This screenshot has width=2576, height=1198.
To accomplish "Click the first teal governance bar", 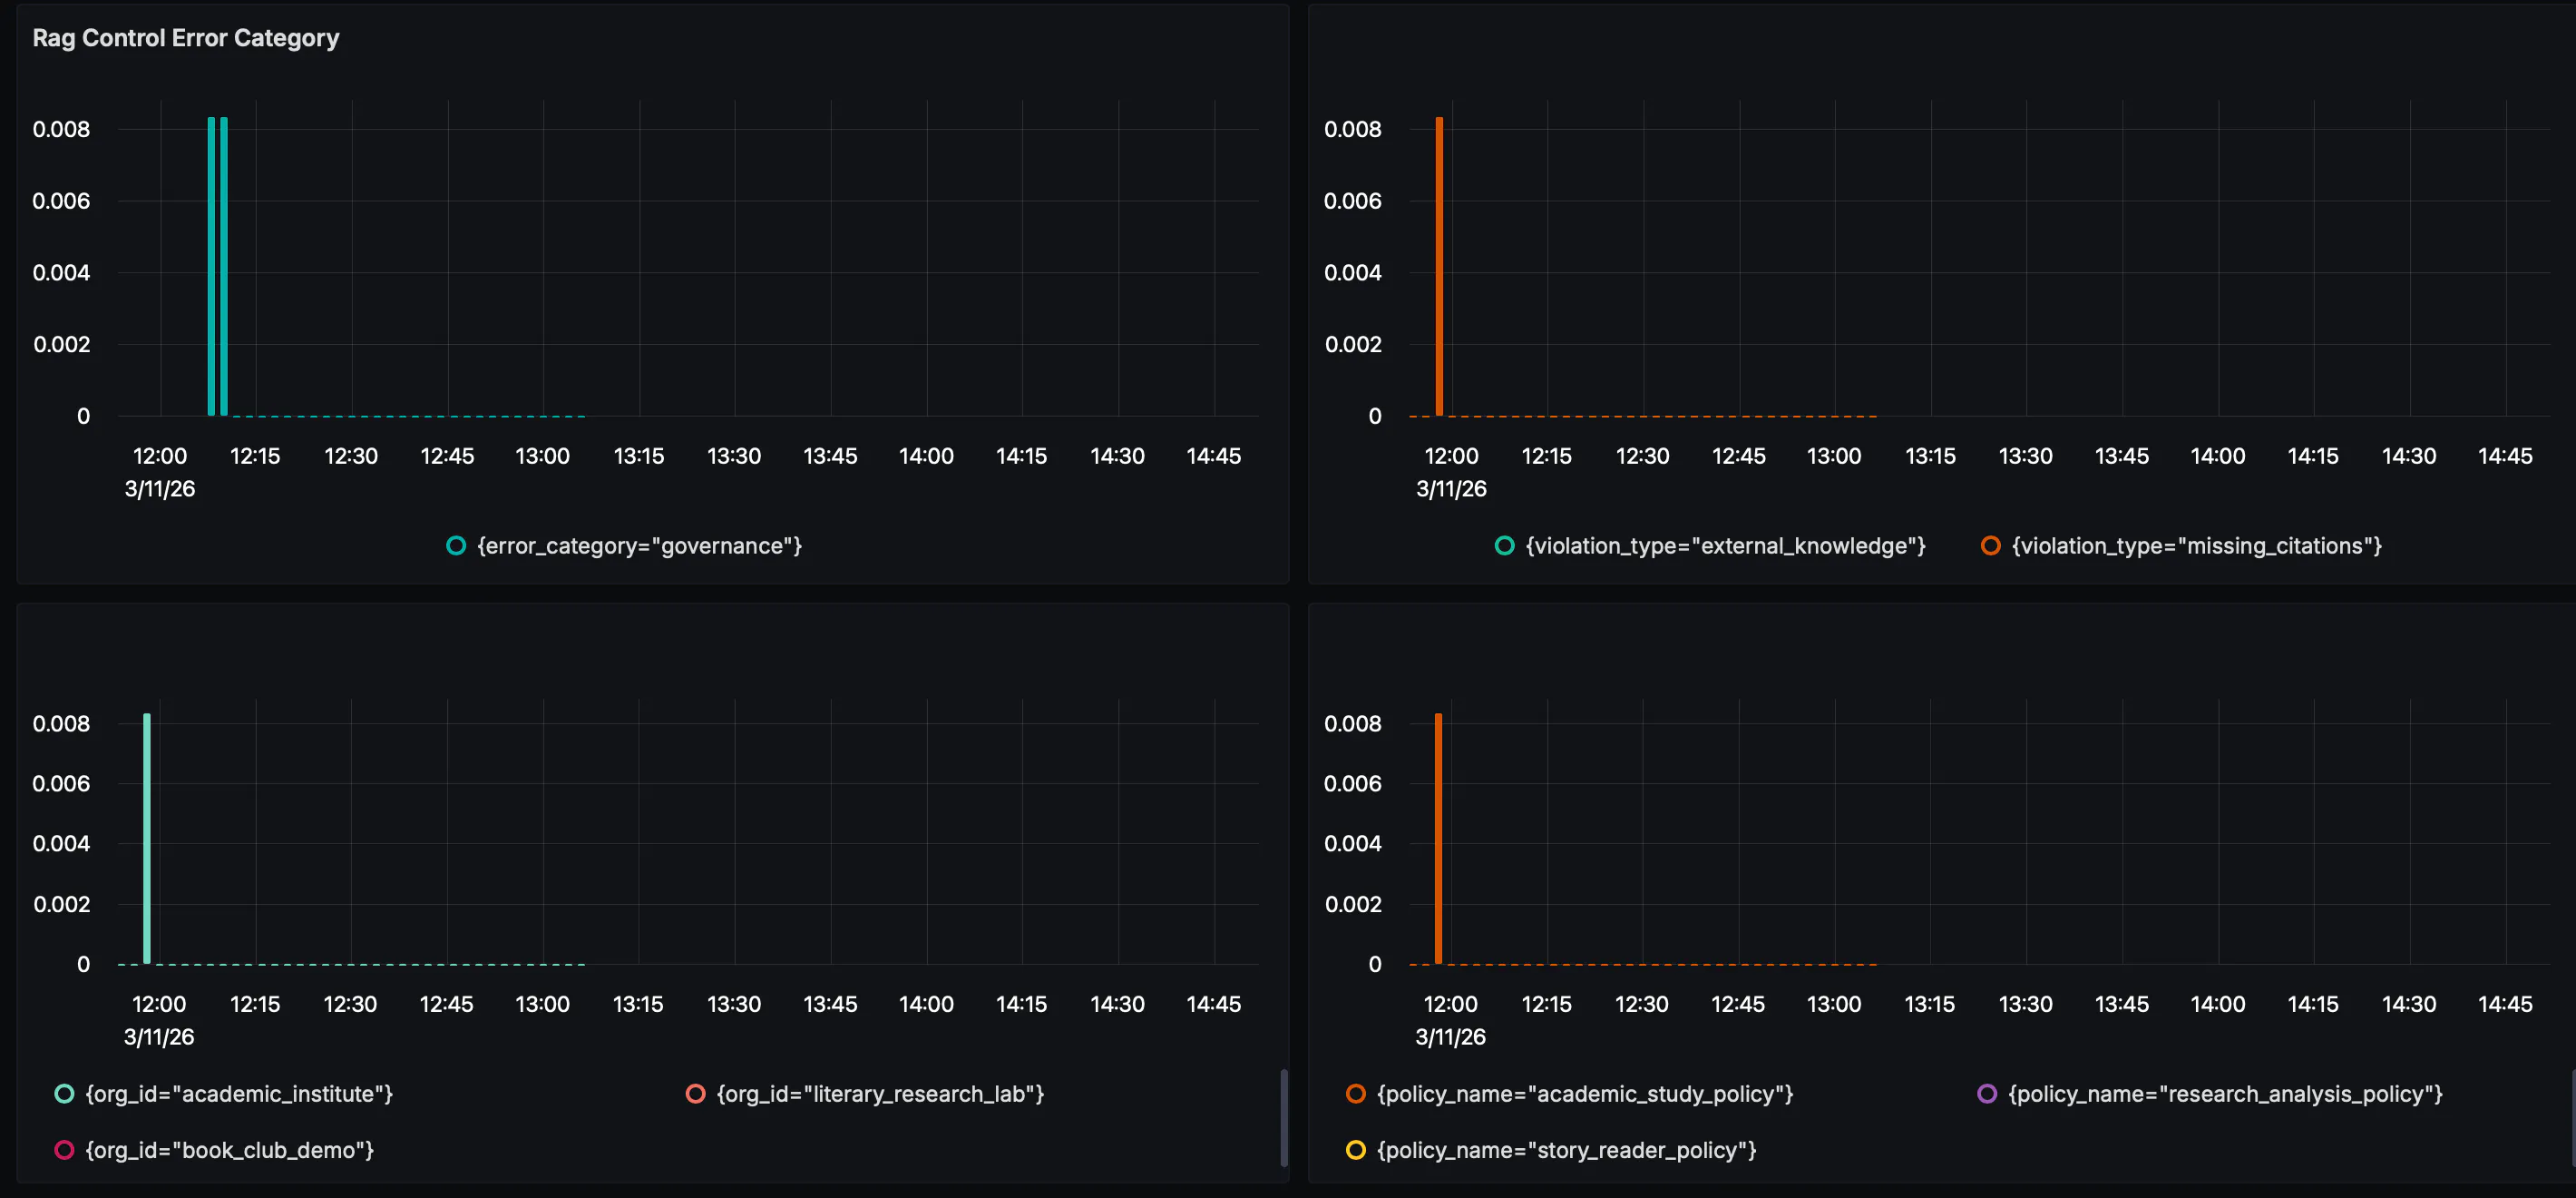I will (211, 266).
